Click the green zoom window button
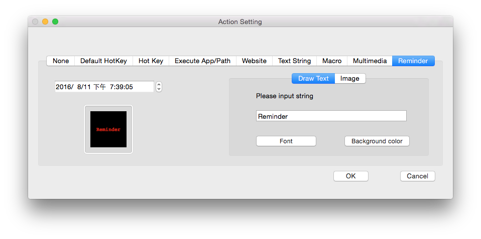 pos(55,22)
